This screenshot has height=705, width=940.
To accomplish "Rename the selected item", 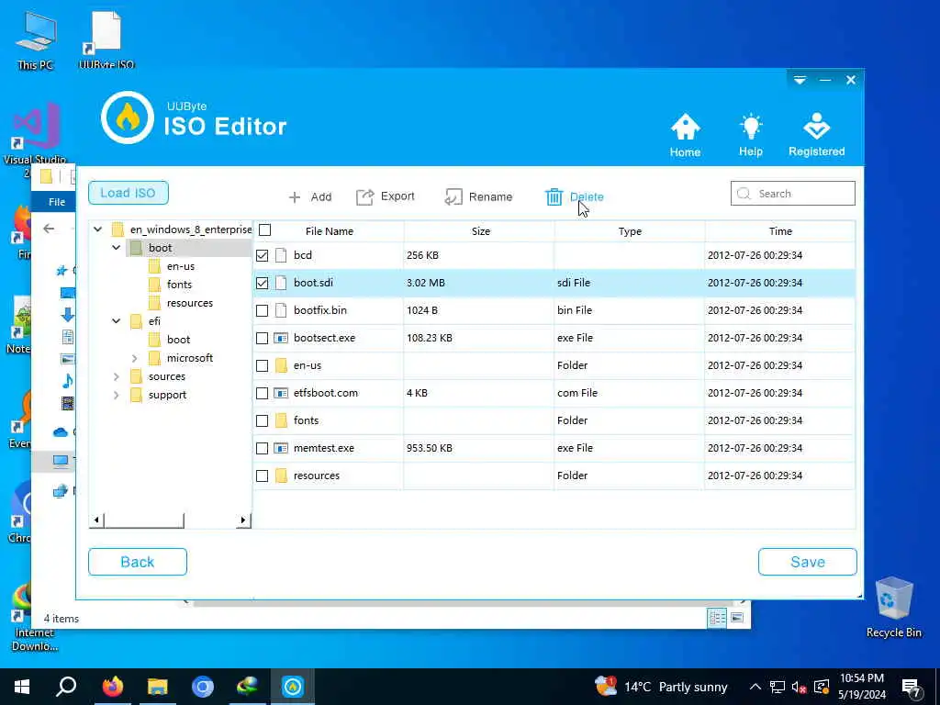I will tap(478, 196).
